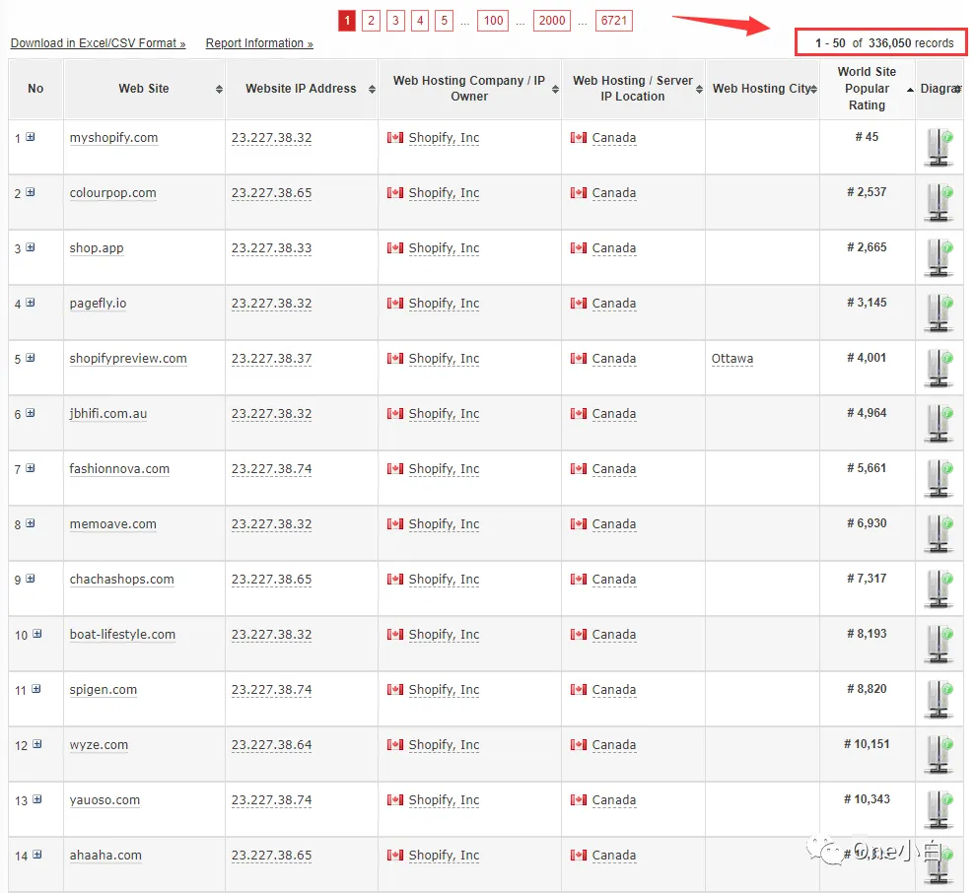Open the server diagram icon for colourpop.com

[x=939, y=203]
